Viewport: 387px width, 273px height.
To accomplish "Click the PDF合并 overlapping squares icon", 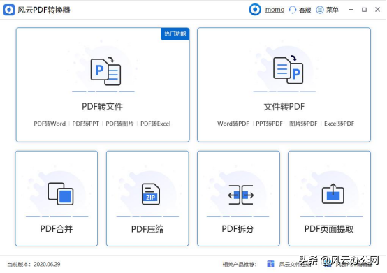I will [61, 193].
